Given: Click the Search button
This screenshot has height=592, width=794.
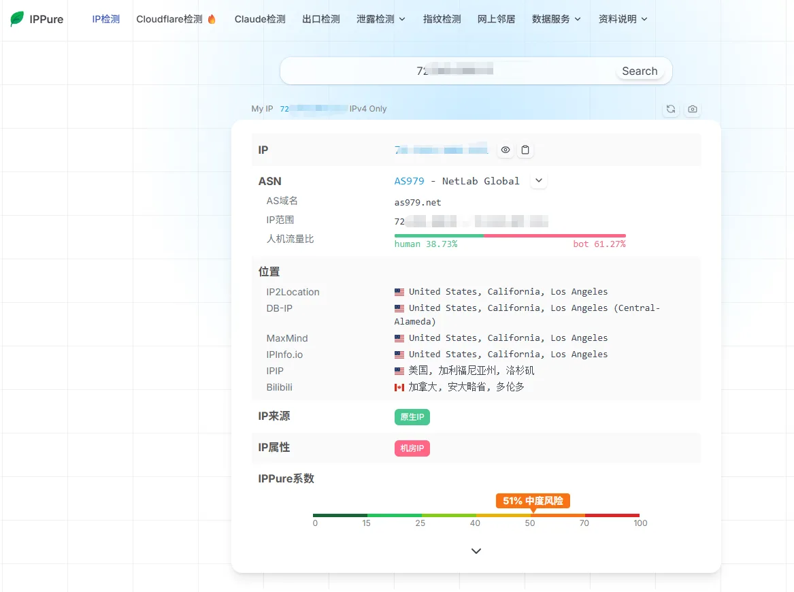Looking at the screenshot, I should 640,71.
